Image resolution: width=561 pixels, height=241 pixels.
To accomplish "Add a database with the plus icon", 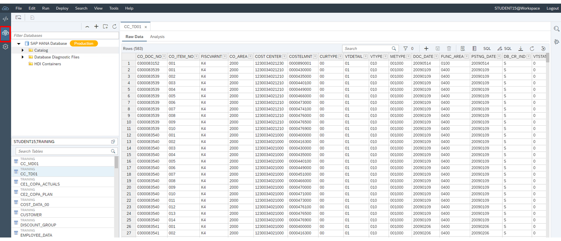I will pyautogui.click(x=96, y=27).
